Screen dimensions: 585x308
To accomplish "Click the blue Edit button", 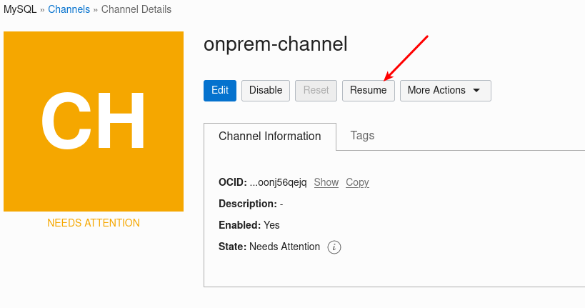I will (x=220, y=90).
